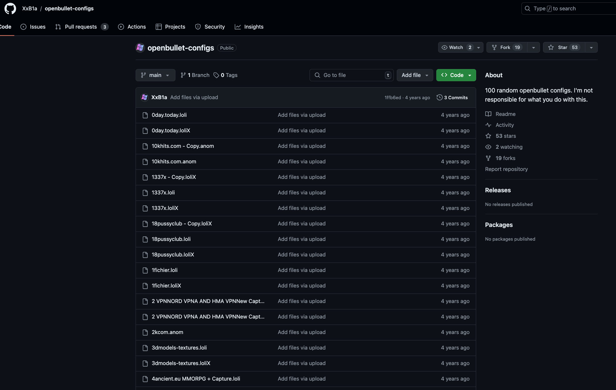This screenshot has width=616, height=390.
Task: Click file icon beside 3dmodels-textures.loli
Action: click(x=145, y=348)
